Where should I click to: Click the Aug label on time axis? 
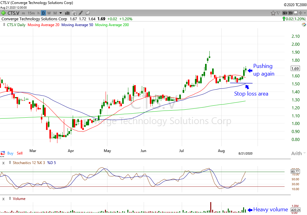(221, 151)
